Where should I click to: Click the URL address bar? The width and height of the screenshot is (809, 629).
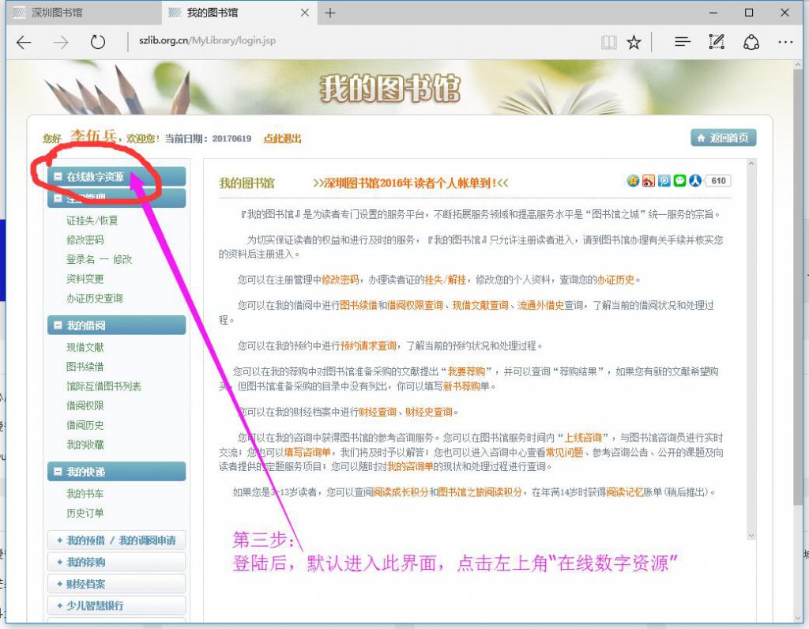pos(356,43)
